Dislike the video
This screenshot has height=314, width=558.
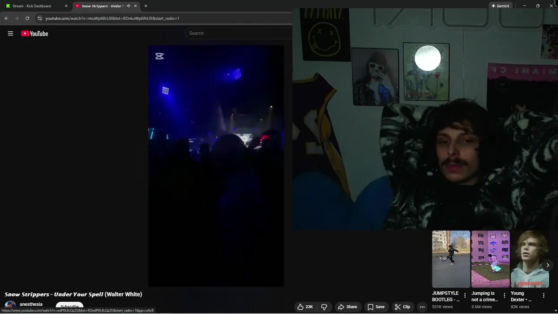point(324,307)
